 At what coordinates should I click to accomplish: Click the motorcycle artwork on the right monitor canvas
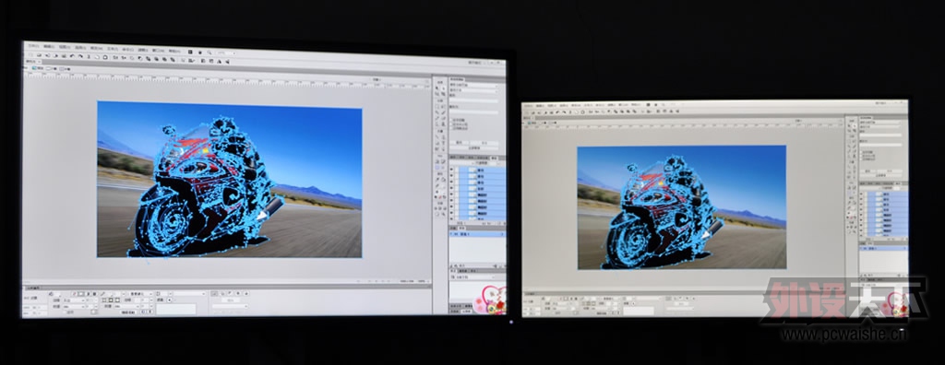pyautogui.click(x=660, y=214)
